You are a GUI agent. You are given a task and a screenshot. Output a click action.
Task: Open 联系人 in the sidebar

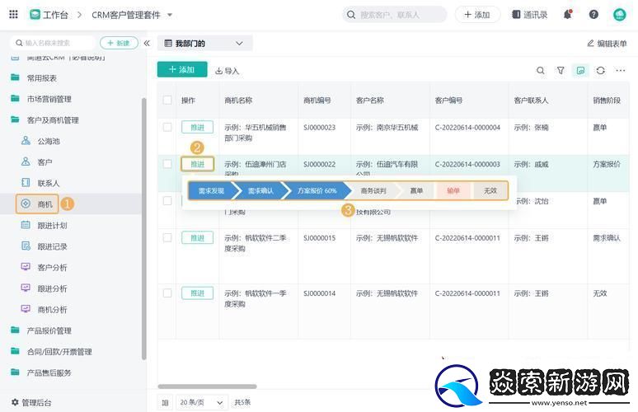[x=49, y=183]
